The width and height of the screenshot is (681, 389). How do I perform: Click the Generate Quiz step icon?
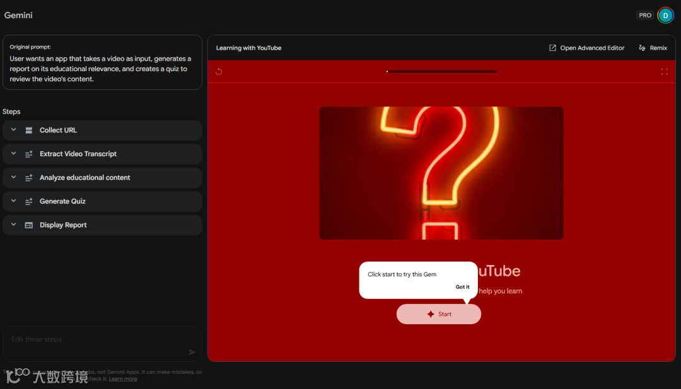coord(28,201)
